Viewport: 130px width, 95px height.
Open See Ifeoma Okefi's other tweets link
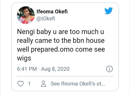pos(78,84)
